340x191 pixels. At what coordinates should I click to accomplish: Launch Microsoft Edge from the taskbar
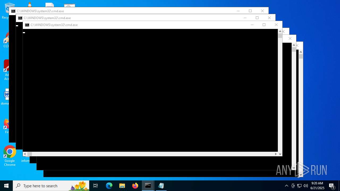pyautogui.click(x=109, y=186)
